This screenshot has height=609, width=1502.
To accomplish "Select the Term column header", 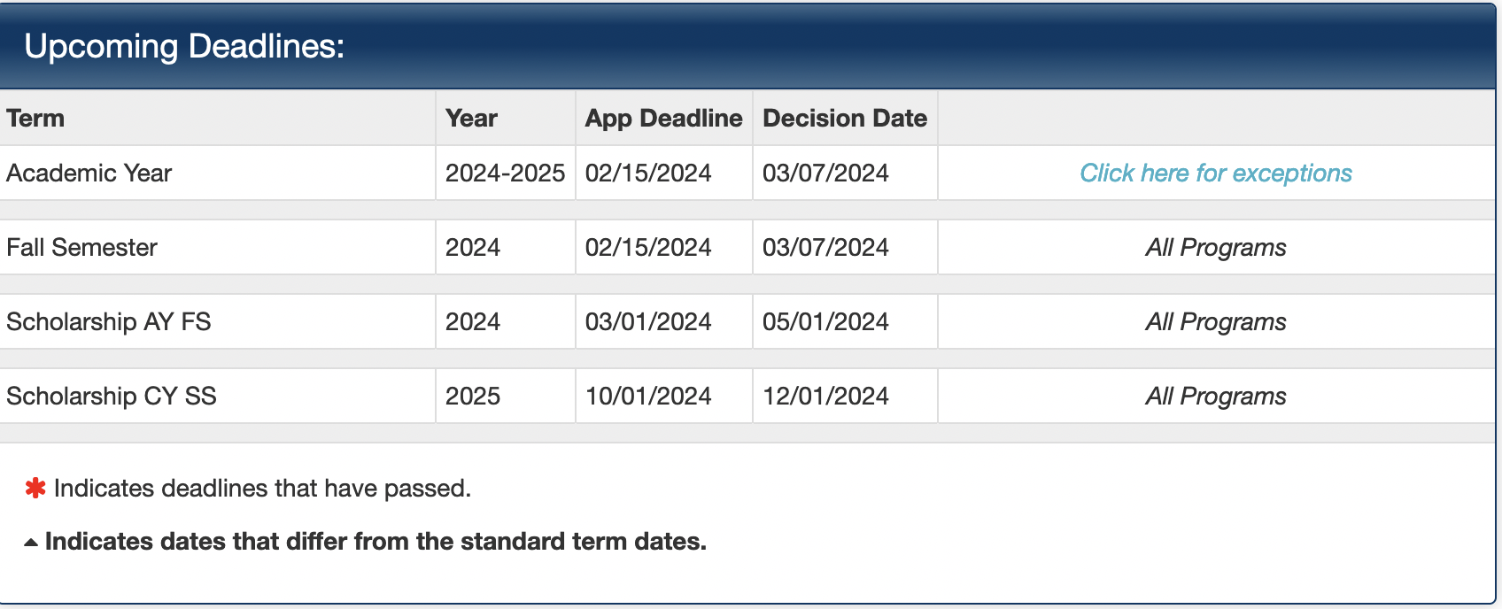I will 35,119.
